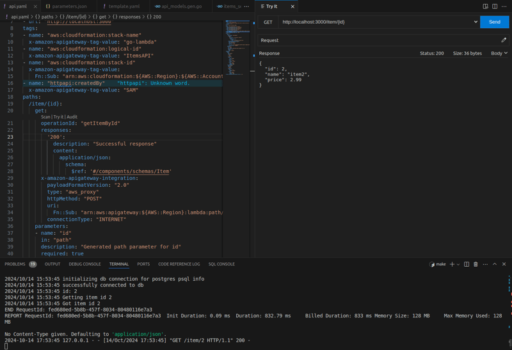Viewport: 512px width, 350px height.
Task: Click the httpapi:createdBy name value
Action: tap(76, 83)
